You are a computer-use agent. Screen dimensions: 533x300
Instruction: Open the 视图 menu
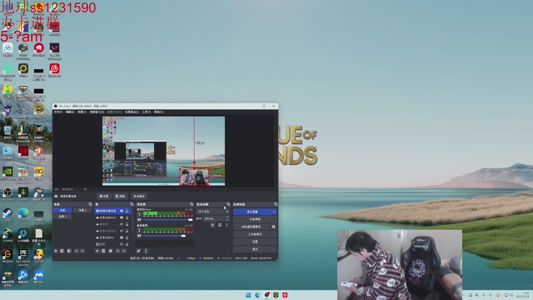pyautogui.click(x=82, y=112)
